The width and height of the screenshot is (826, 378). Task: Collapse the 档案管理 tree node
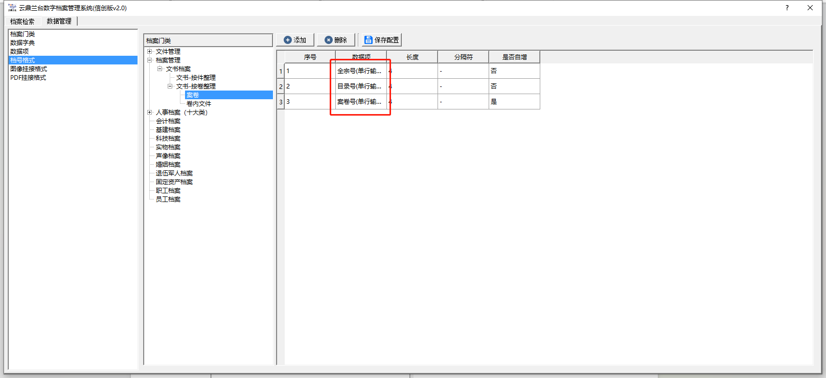click(150, 60)
